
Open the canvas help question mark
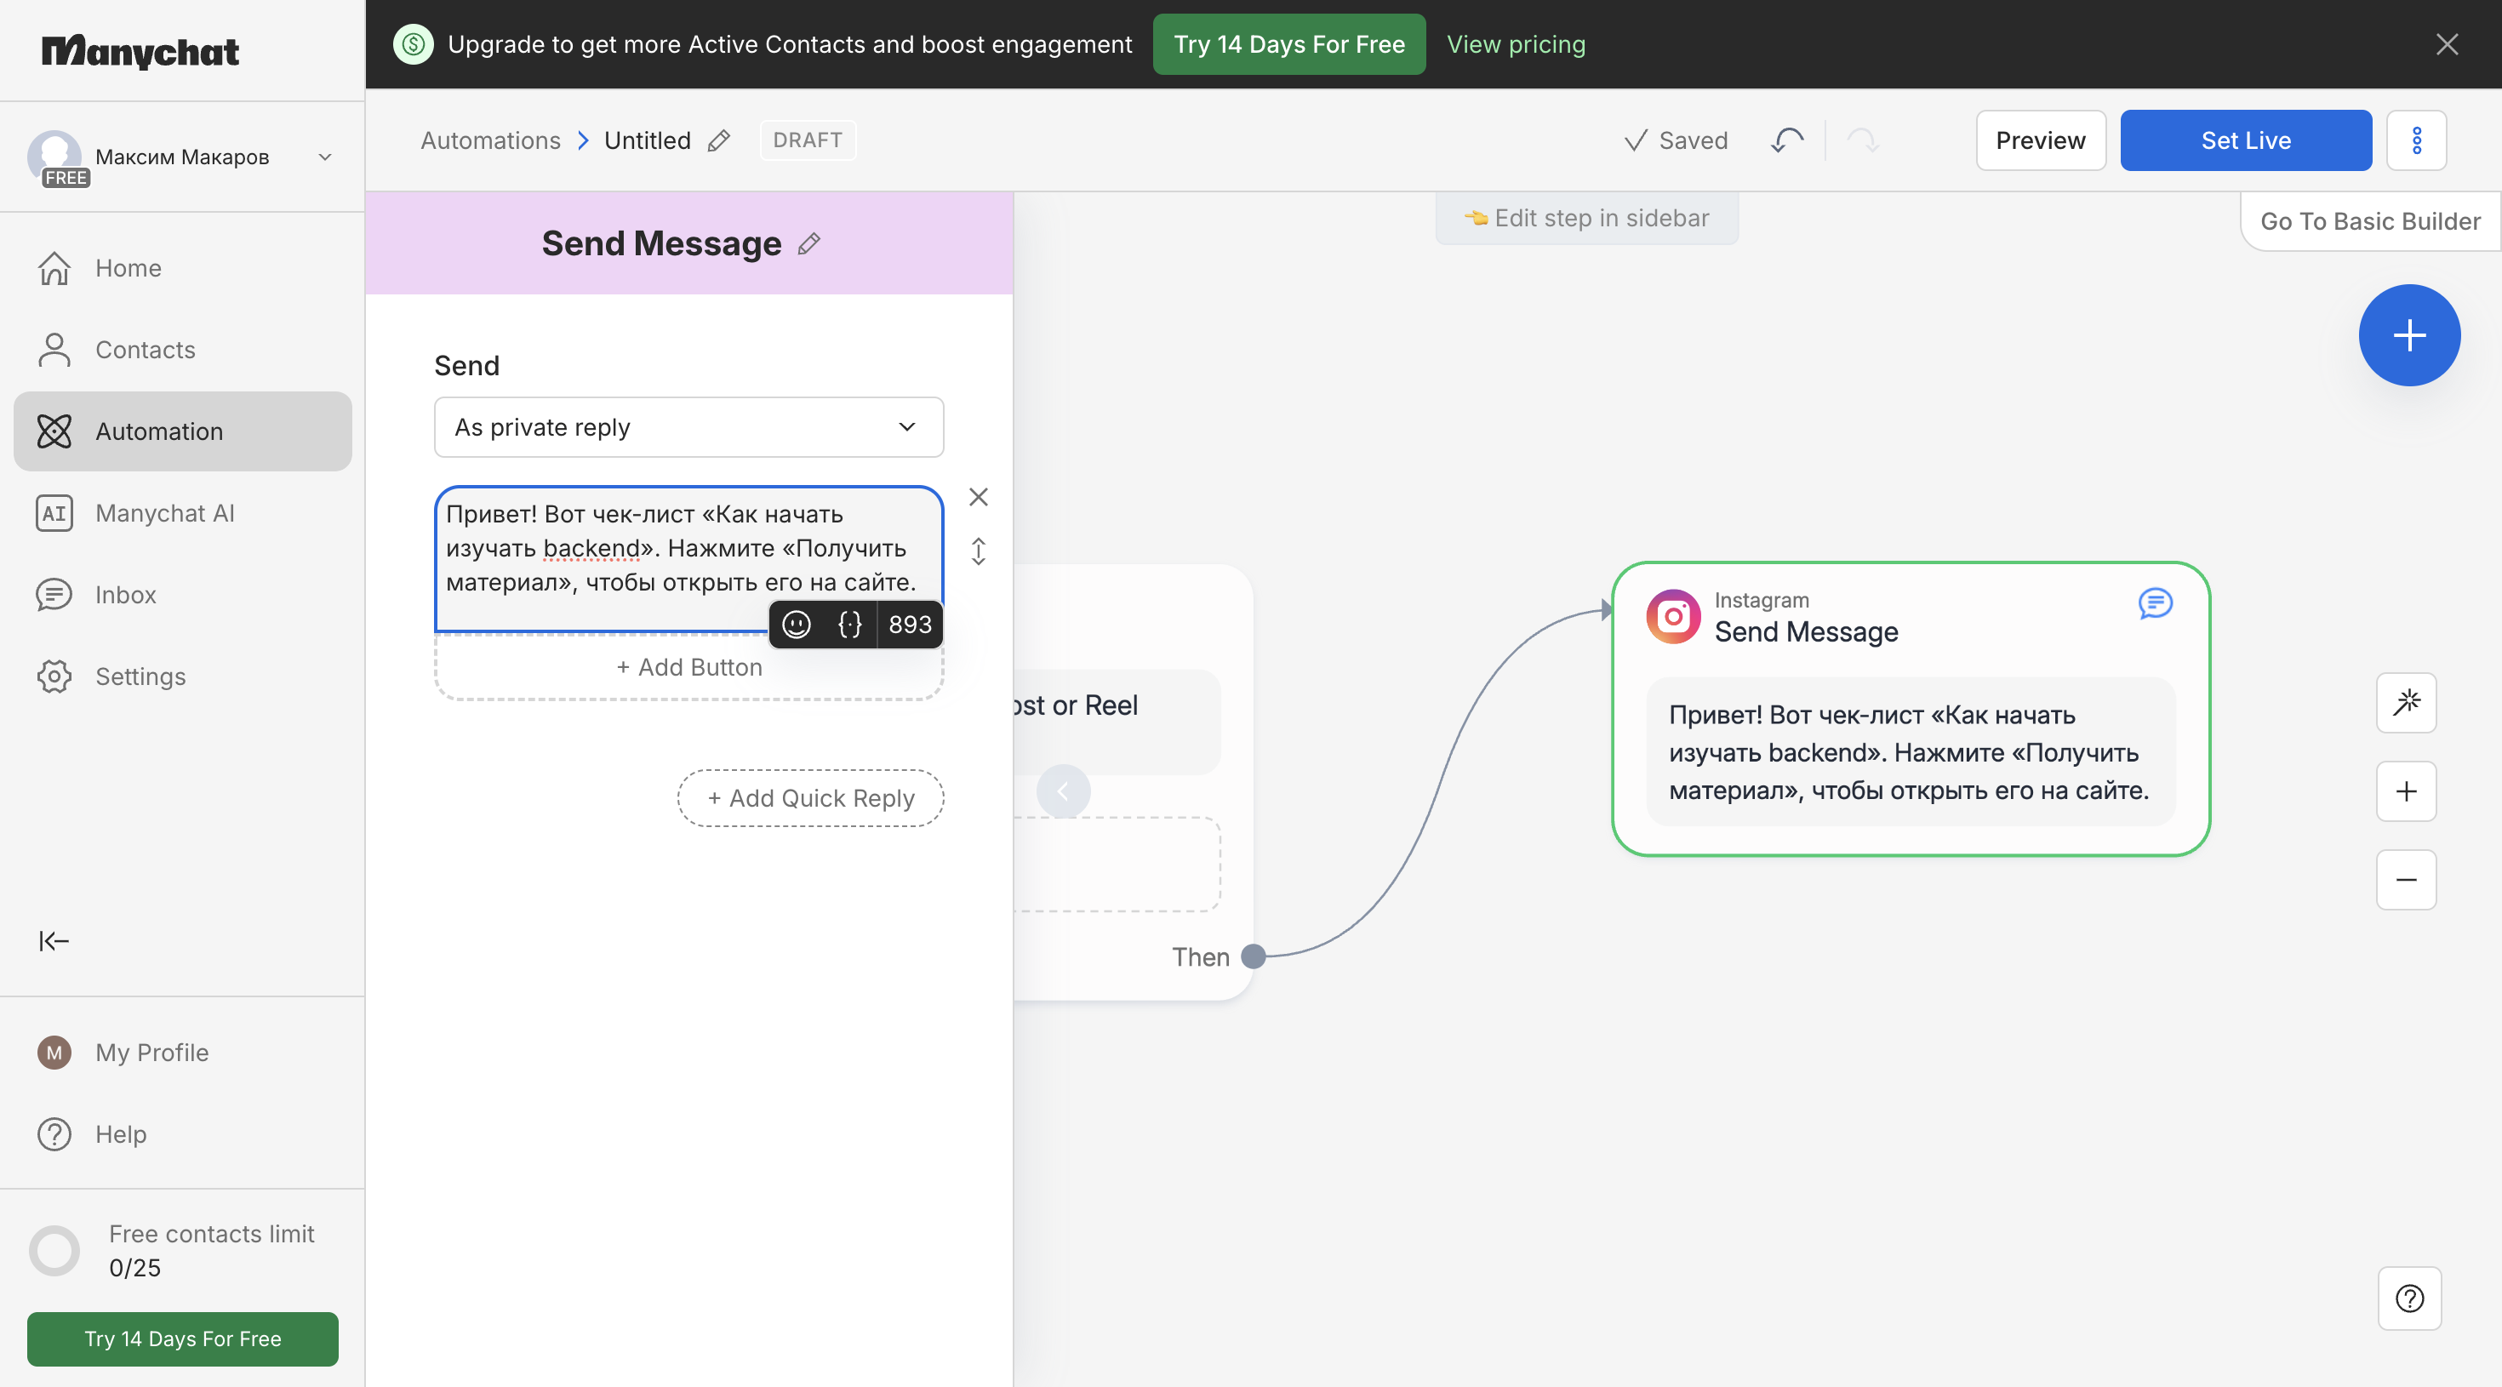2408,1298
